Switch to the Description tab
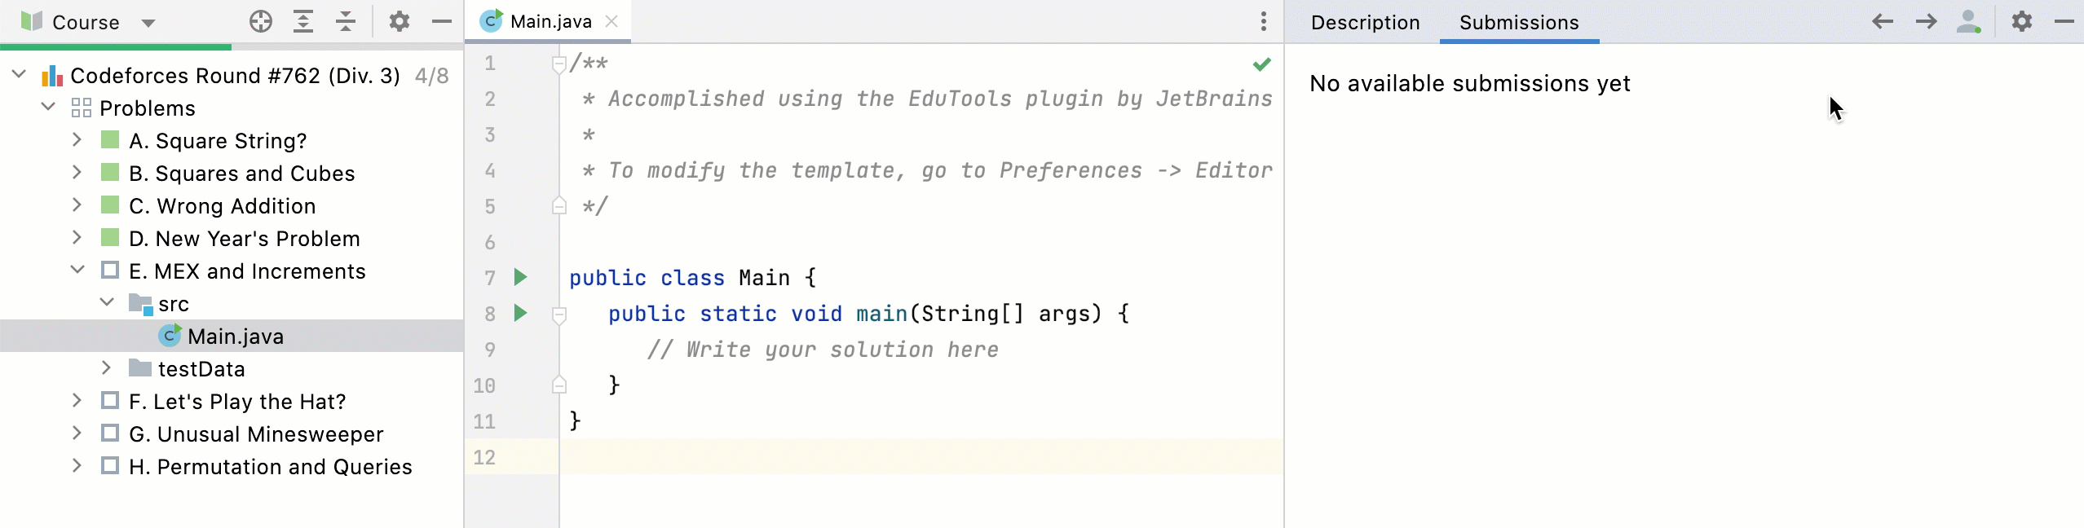 tap(1365, 23)
